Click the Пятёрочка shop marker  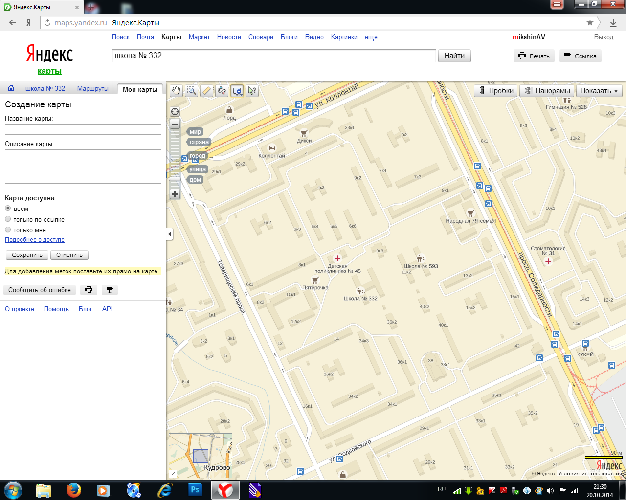coord(315,280)
